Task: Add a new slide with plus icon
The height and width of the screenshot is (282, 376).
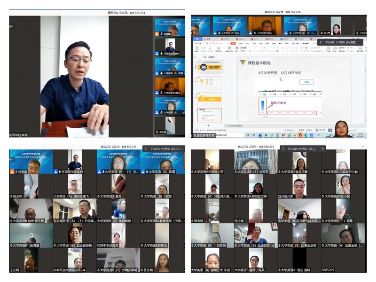Action: [x=208, y=125]
